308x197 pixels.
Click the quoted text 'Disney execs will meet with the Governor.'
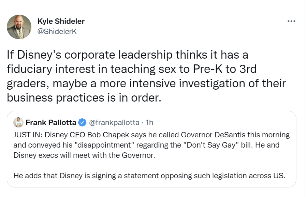84,155
